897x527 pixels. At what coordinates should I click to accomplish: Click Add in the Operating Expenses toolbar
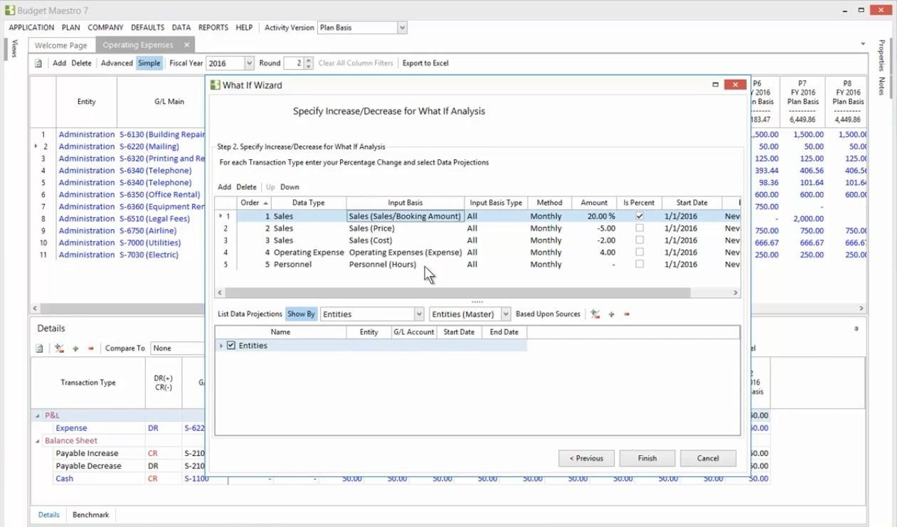point(59,63)
